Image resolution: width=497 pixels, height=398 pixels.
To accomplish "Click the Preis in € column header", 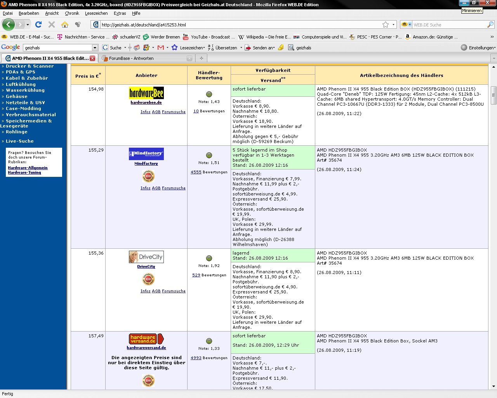I will [88, 75].
